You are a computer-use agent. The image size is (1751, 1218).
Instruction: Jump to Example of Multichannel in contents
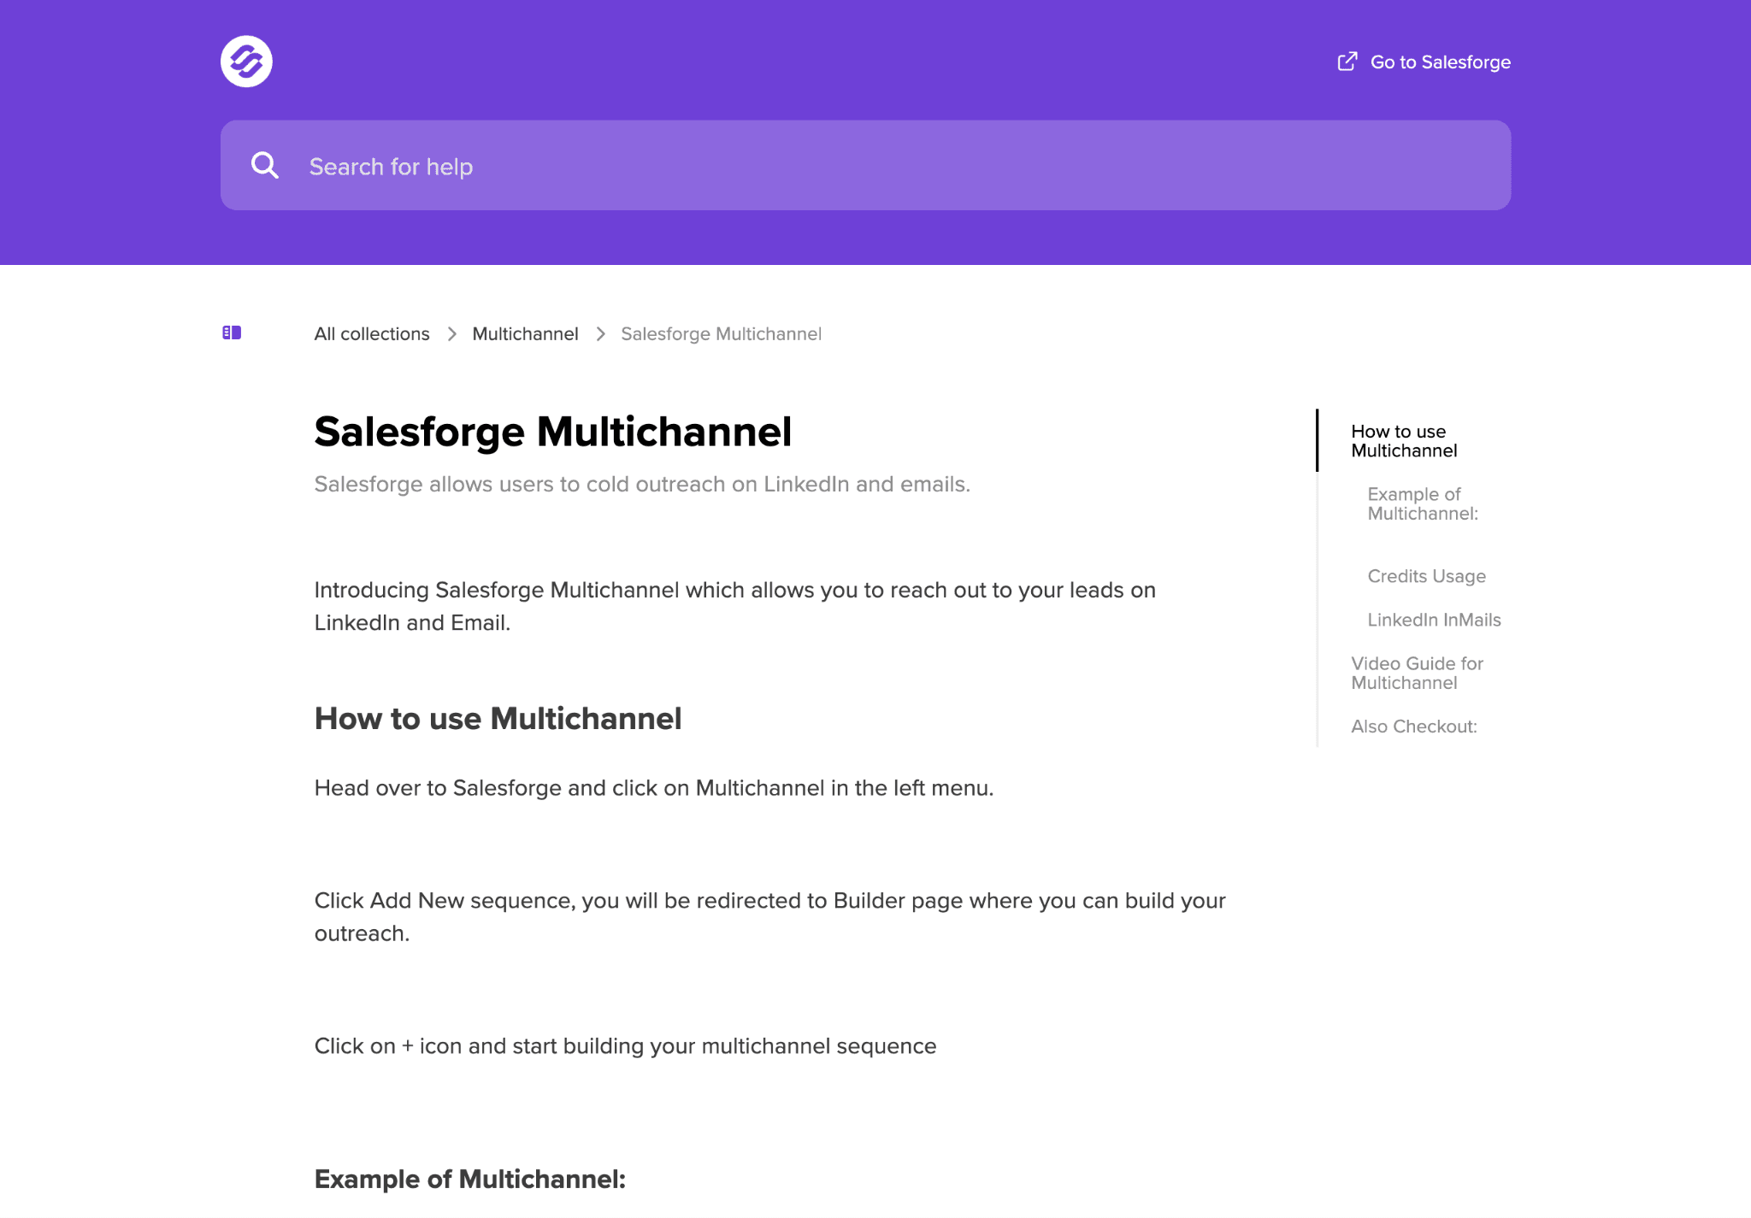click(x=1423, y=503)
